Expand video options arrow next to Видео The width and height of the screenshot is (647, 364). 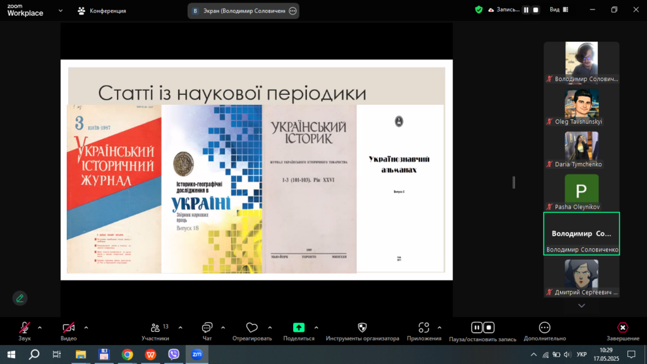pyautogui.click(x=86, y=327)
